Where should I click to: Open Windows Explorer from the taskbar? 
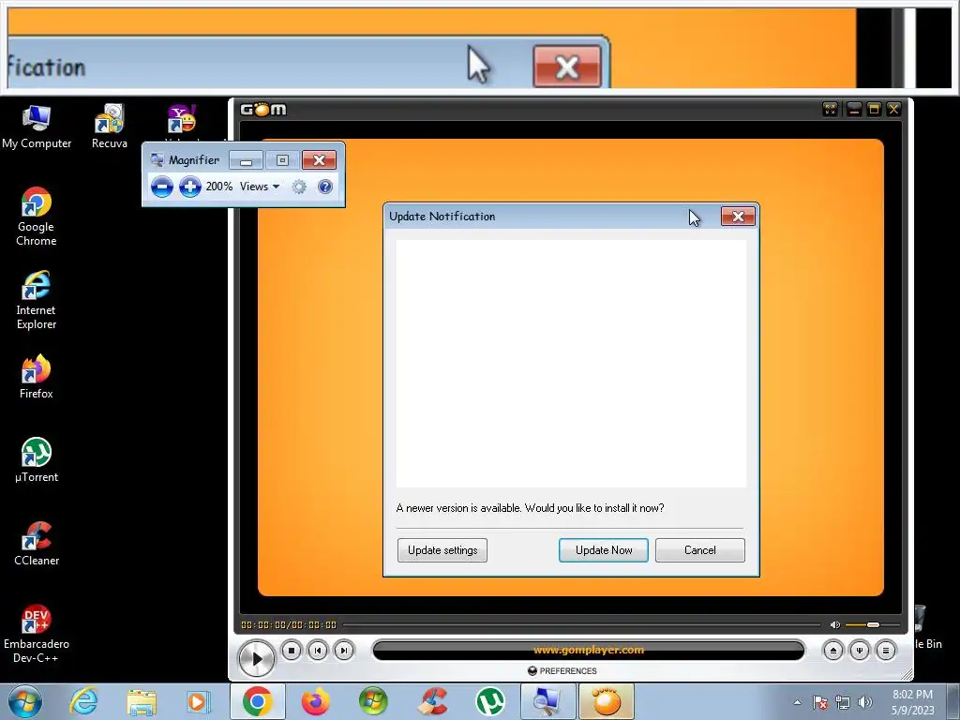coord(142,701)
